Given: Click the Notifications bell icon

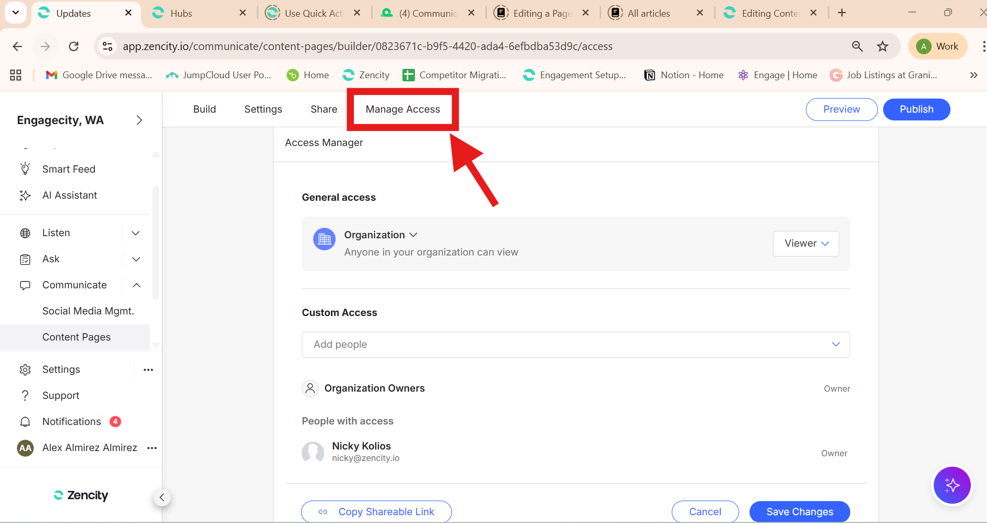Looking at the screenshot, I should pos(25,422).
